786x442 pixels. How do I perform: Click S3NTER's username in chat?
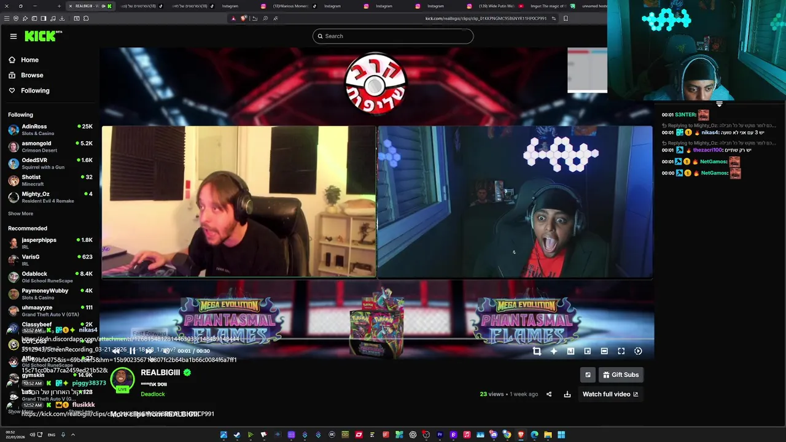pyautogui.click(x=685, y=115)
